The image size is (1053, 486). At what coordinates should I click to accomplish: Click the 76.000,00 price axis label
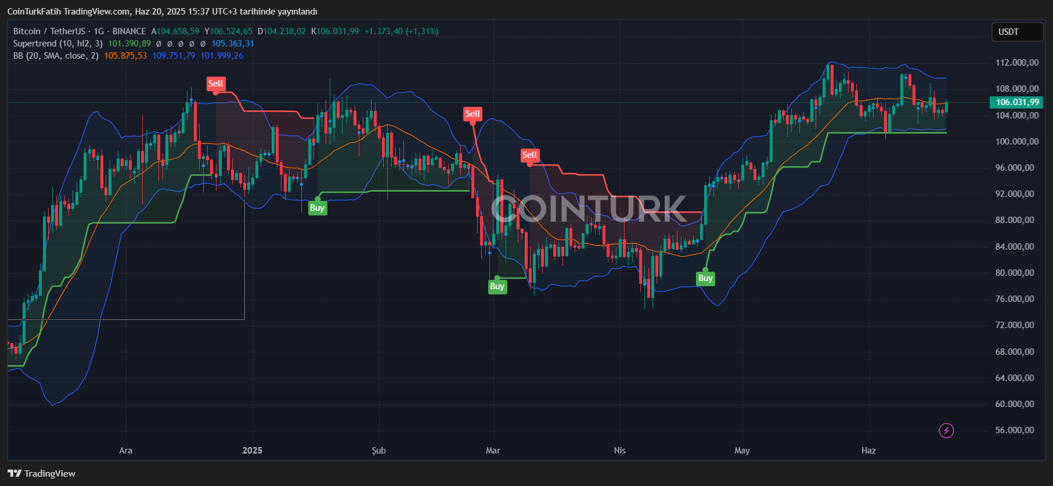1015,299
